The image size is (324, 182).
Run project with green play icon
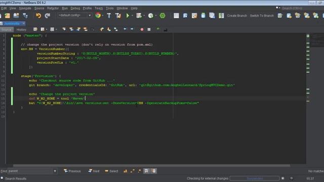(x=128, y=16)
